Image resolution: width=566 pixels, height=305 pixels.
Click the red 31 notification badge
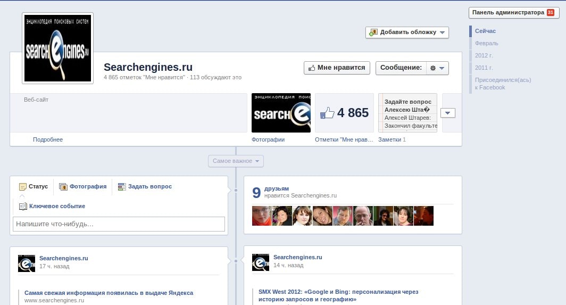click(x=550, y=12)
